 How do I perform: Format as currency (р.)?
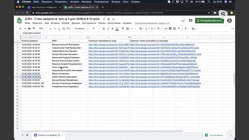(x=51, y=28)
